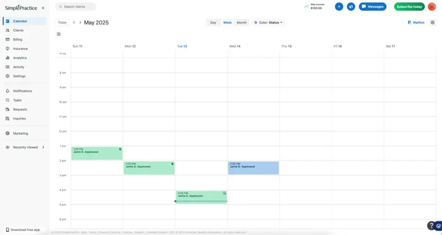
Task: Click the Sun 11 day header
Action: tap(77, 46)
